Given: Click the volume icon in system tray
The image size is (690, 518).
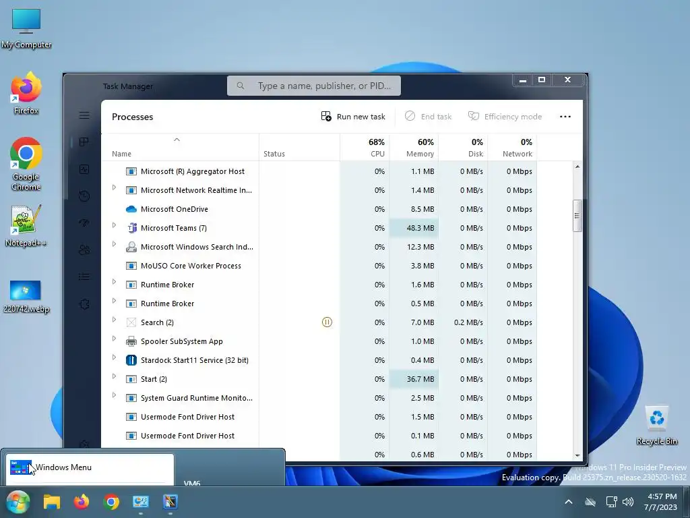Looking at the screenshot, I should pyautogui.click(x=629, y=502).
